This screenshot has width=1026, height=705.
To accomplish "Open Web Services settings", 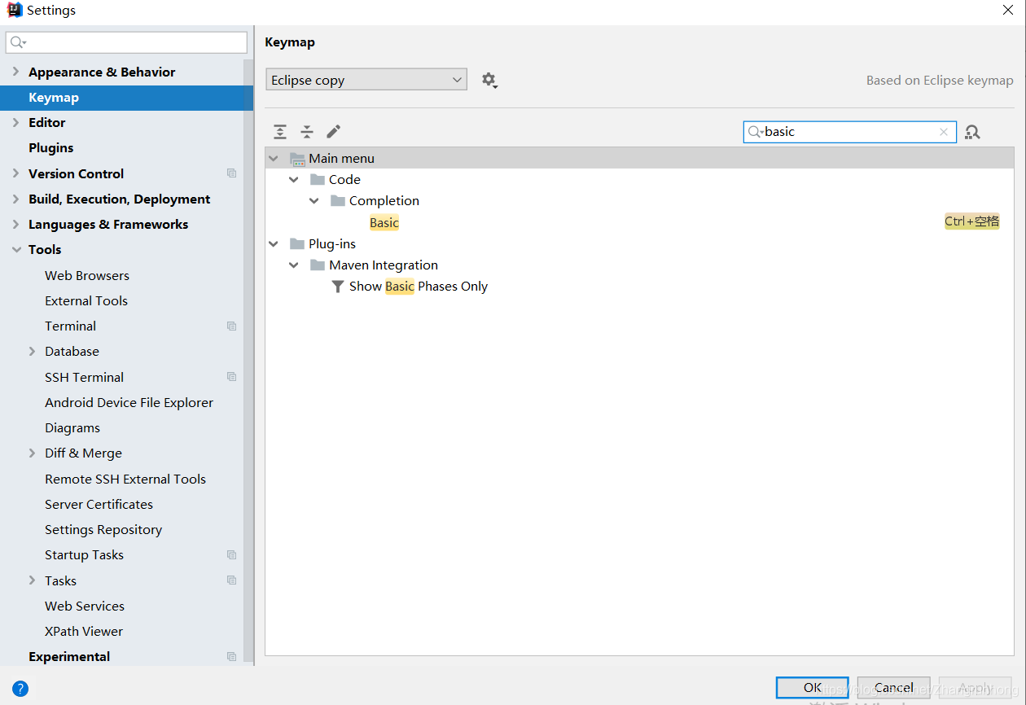I will [85, 606].
